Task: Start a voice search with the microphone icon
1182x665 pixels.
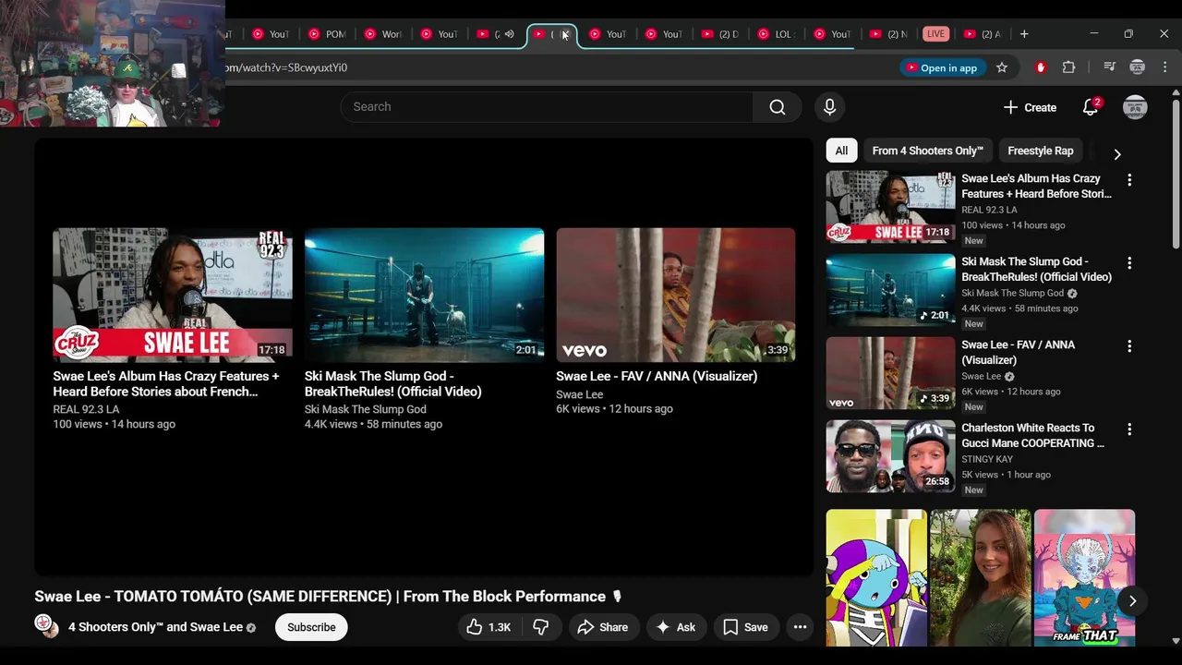Action: click(x=829, y=107)
